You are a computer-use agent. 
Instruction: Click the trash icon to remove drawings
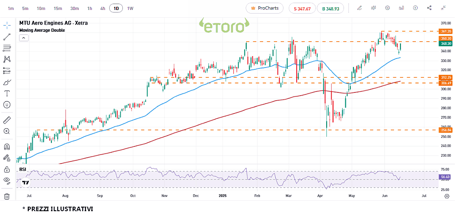[x=7, y=196]
